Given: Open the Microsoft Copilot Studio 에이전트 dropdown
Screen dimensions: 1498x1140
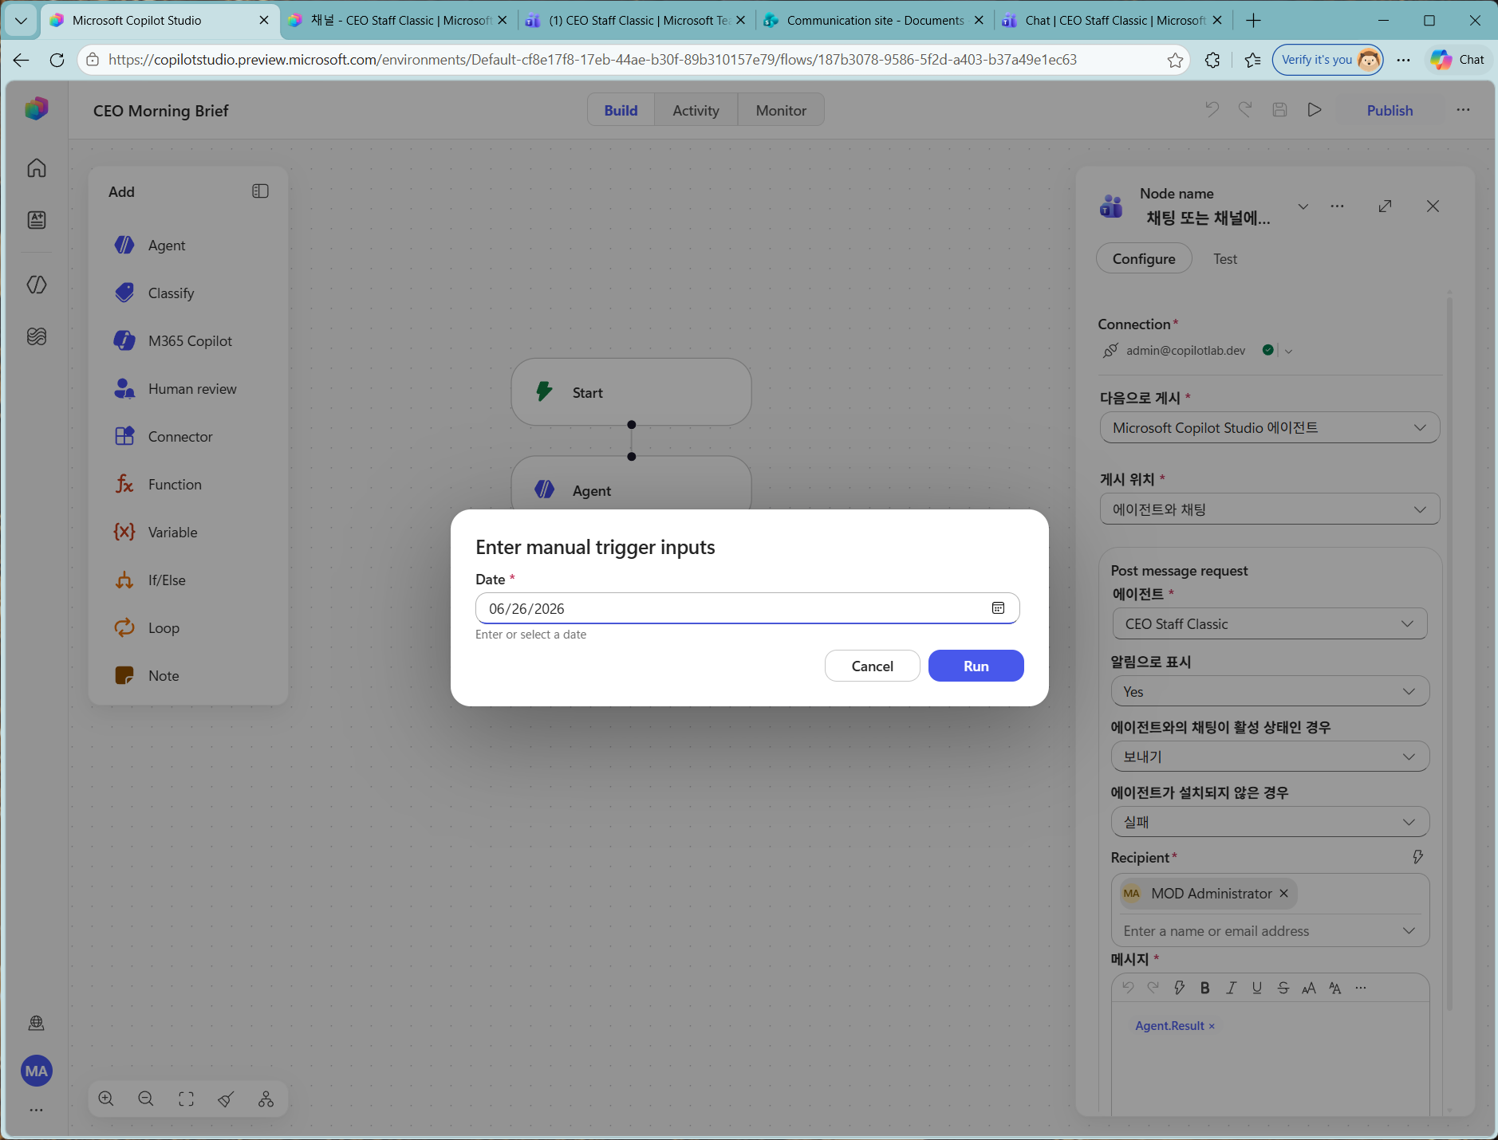Looking at the screenshot, I should tap(1270, 428).
